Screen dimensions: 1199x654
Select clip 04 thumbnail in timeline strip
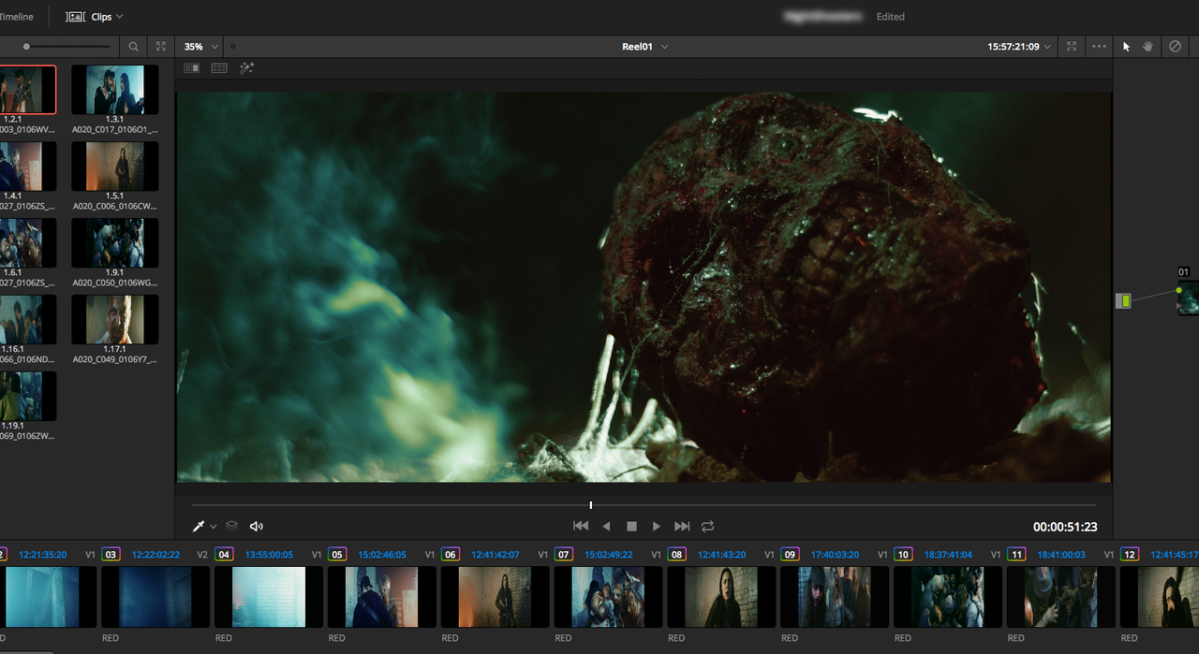point(268,597)
